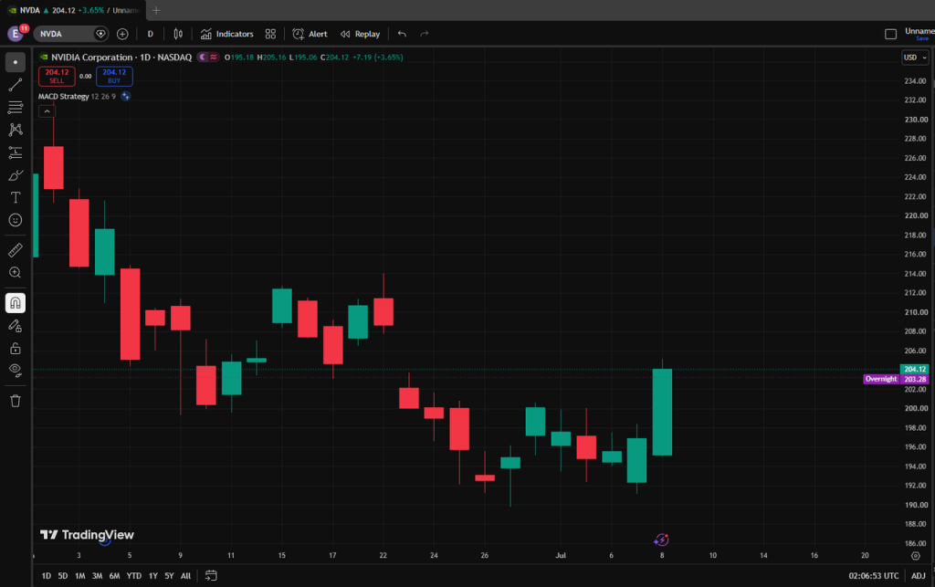Select the 5Y date range
The width and height of the screenshot is (935, 587).
click(x=169, y=576)
